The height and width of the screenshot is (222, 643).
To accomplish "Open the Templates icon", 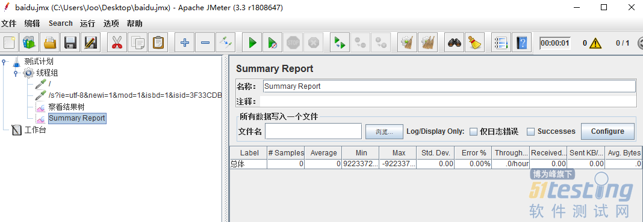I will pyautogui.click(x=30, y=43).
